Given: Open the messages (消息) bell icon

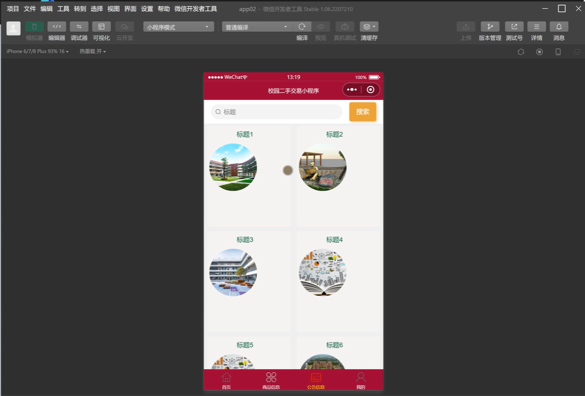Looking at the screenshot, I should [x=559, y=27].
